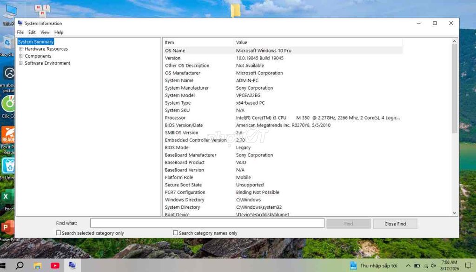Click System Information taskbar icon

tap(72, 265)
